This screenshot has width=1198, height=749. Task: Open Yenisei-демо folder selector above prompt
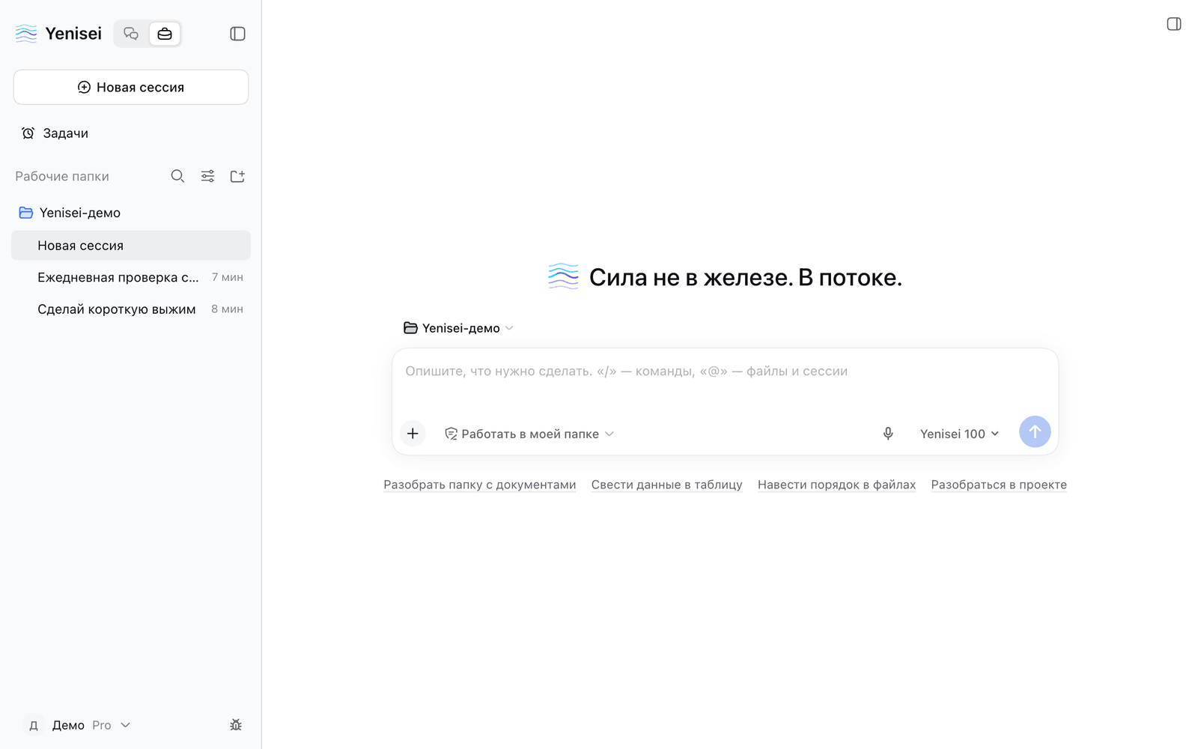tap(458, 328)
